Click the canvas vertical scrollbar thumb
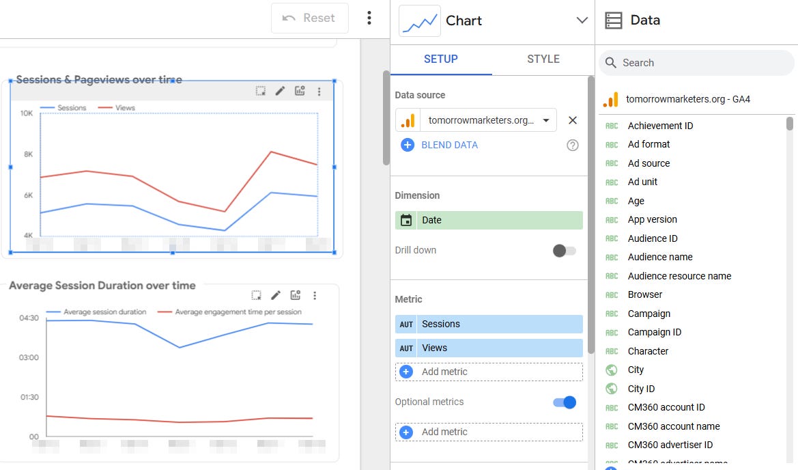This screenshot has height=470, width=798. tap(386, 118)
